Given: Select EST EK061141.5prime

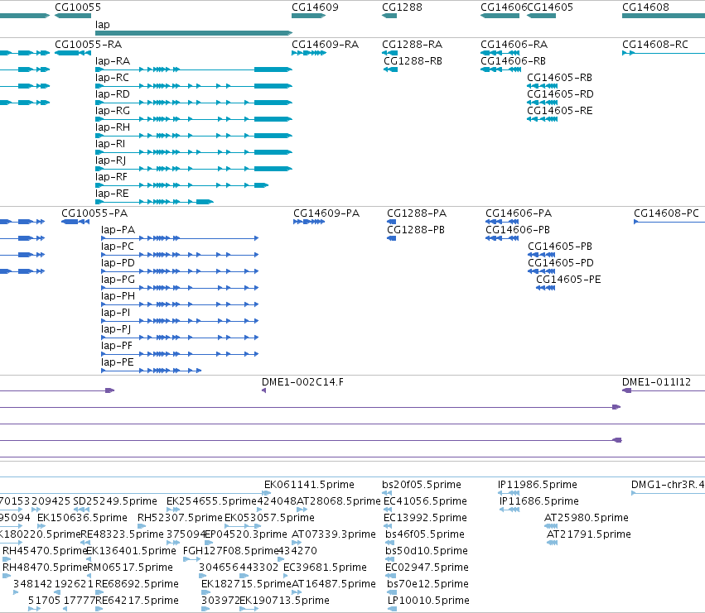Looking at the screenshot, I should pos(267,493).
